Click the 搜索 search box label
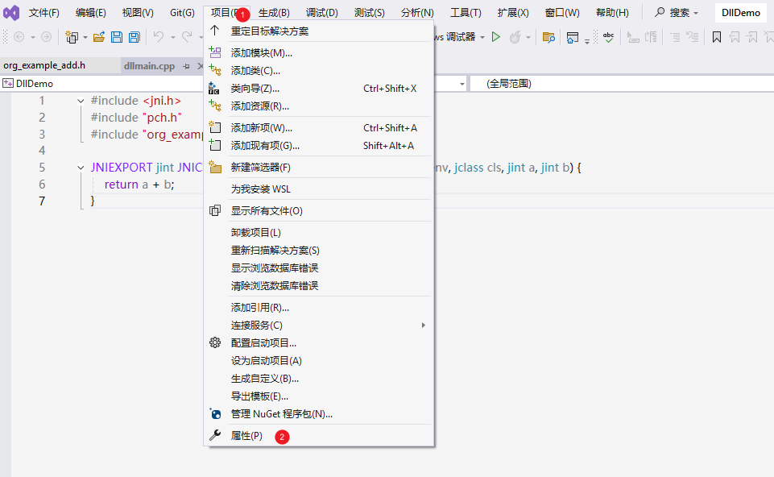This screenshot has width=774, height=477. (679, 12)
